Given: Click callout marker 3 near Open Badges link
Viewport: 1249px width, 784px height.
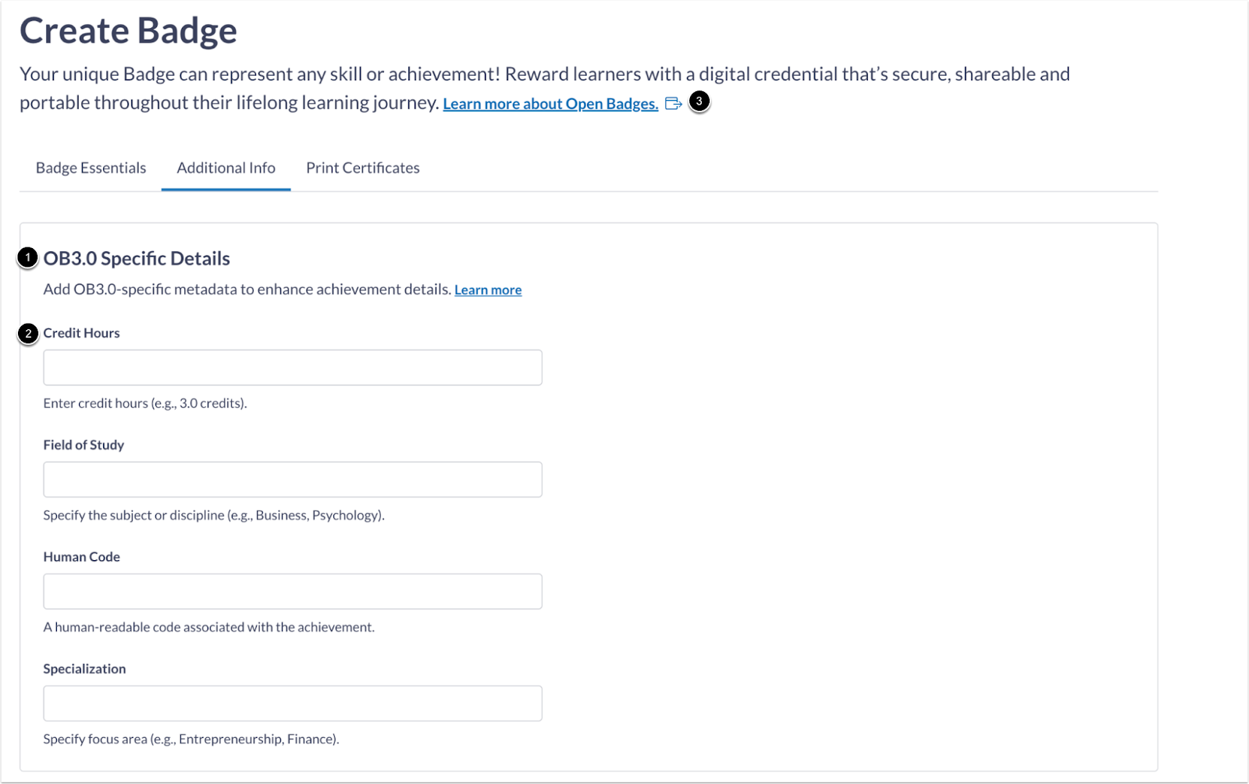Looking at the screenshot, I should [699, 101].
